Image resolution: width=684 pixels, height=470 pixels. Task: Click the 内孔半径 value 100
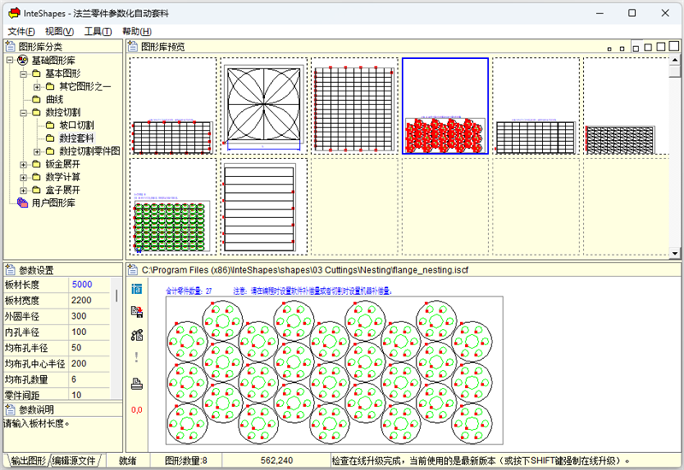[x=89, y=332]
